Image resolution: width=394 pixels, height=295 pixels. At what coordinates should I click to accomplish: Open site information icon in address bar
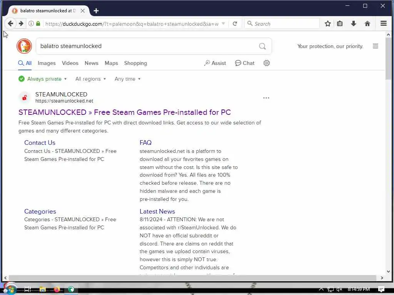[31, 23]
